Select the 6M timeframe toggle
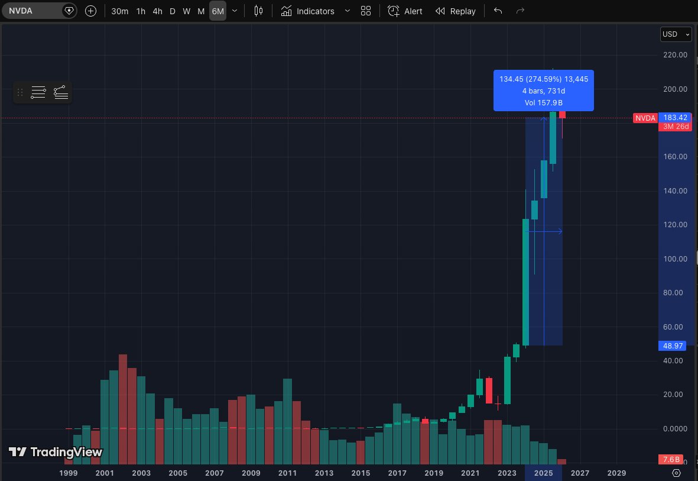The image size is (698, 481). point(217,11)
